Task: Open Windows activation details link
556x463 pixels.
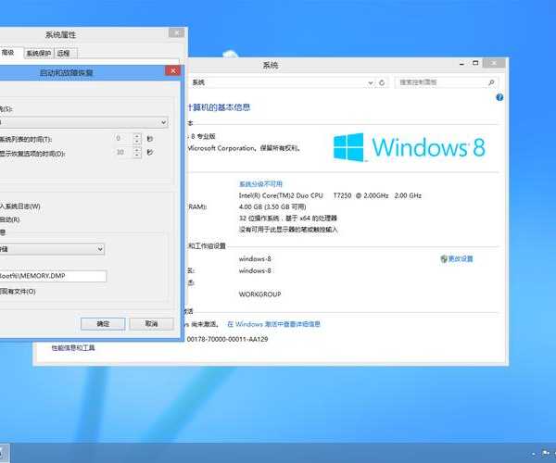Action: pyautogui.click(x=273, y=324)
